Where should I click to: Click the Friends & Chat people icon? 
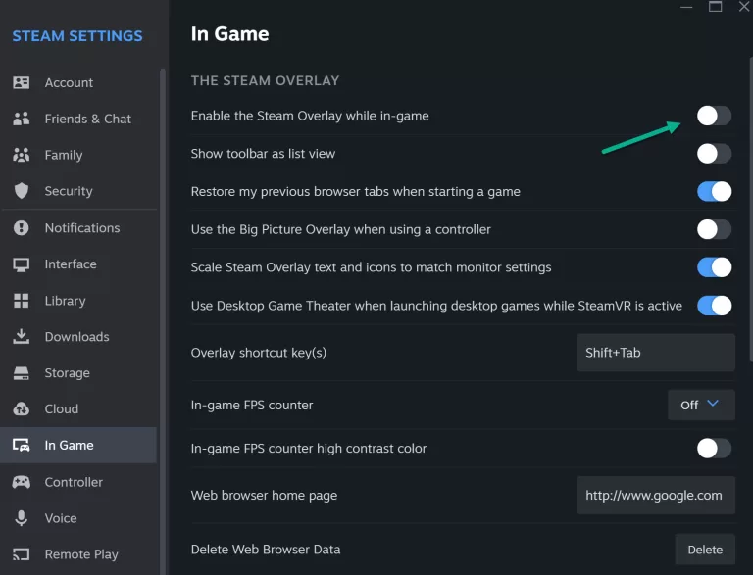22,119
